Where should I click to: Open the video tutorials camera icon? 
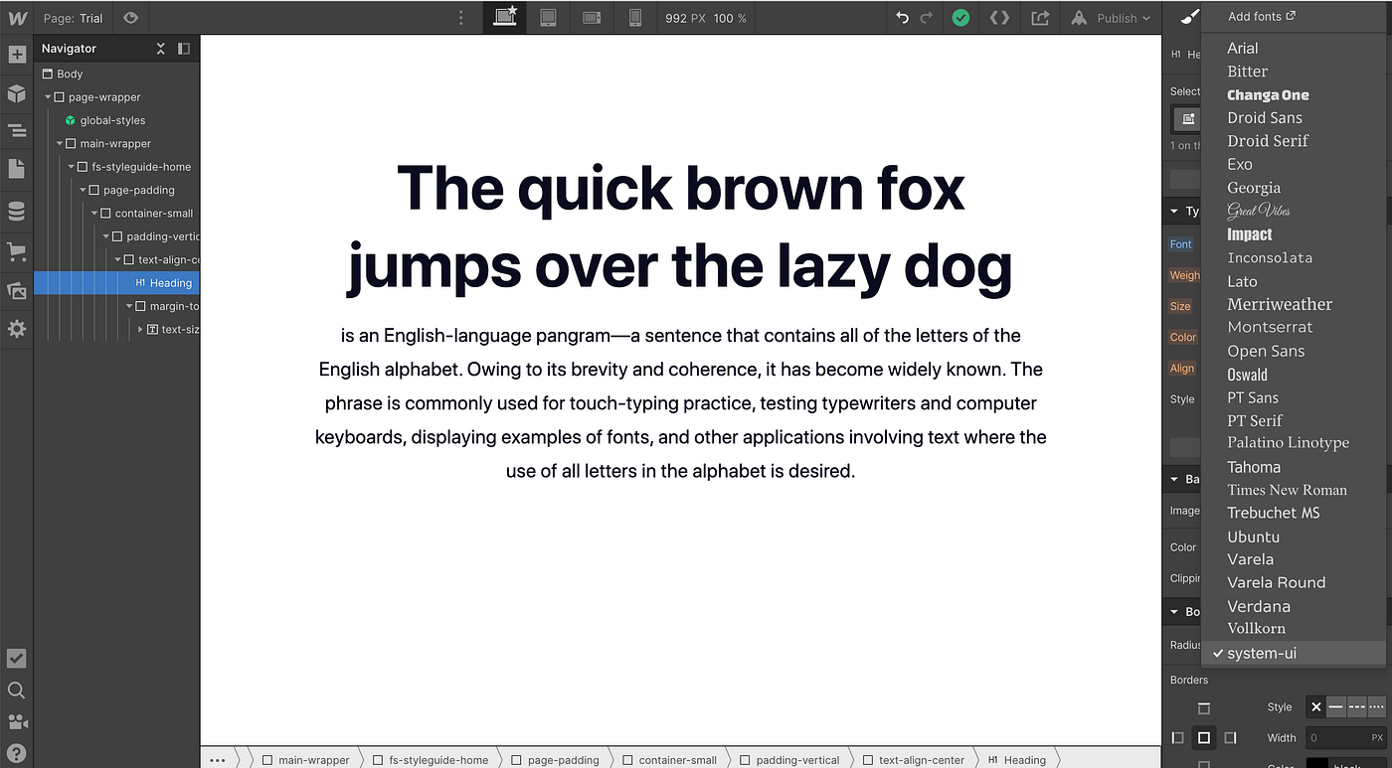click(x=17, y=722)
